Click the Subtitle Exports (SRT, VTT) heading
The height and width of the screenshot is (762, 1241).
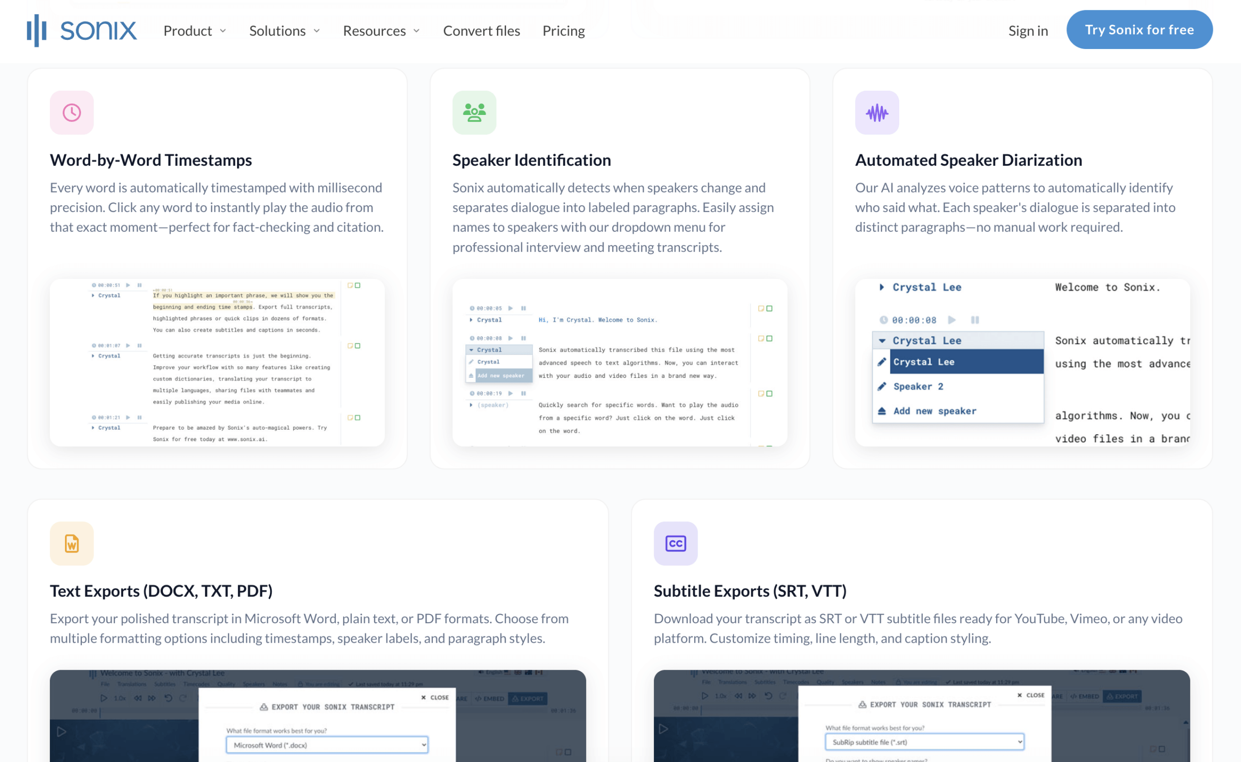[750, 591]
